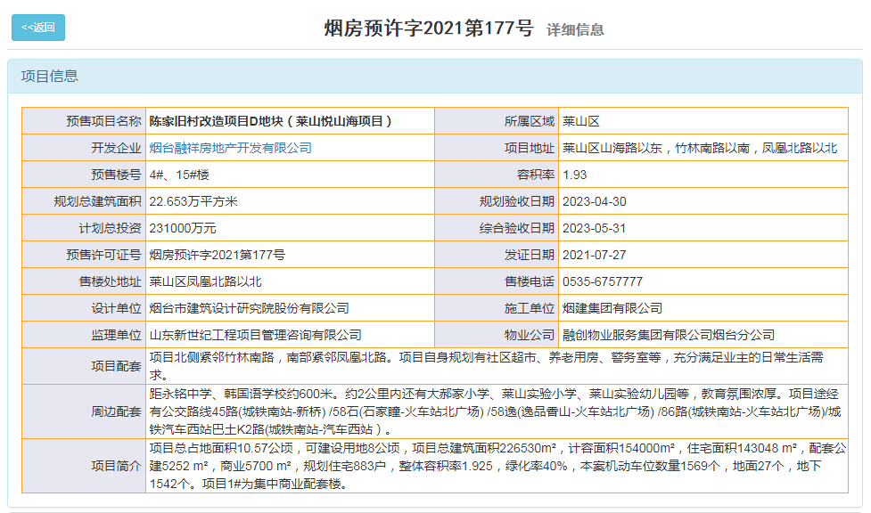
Task: Click the 项目简介 label cell
Action: 84,466
